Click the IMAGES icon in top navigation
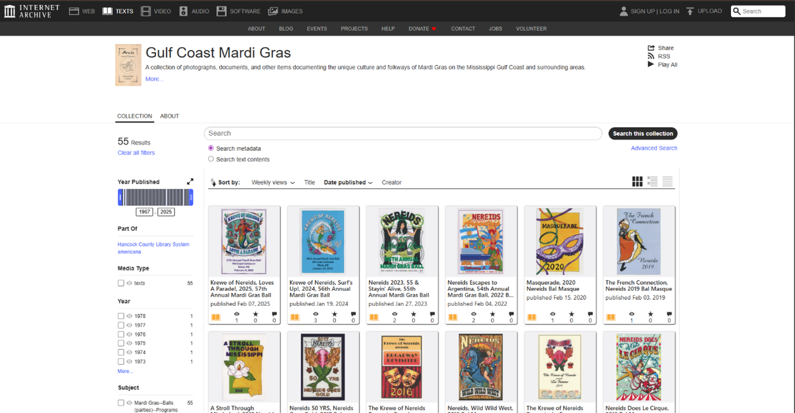This screenshot has width=795, height=413. coord(272,11)
